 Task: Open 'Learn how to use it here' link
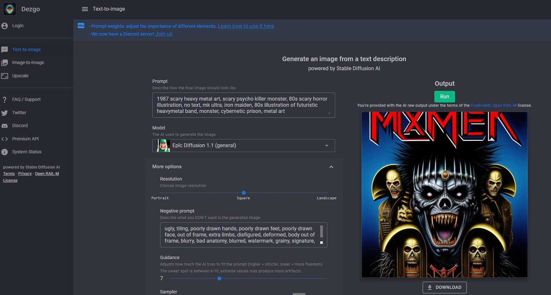click(x=246, y=26)
